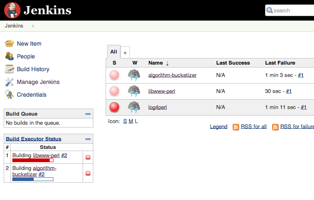Open the Manage Jenkins link
This screenshot has width=314, height=200.
click(x=38, y=82)
